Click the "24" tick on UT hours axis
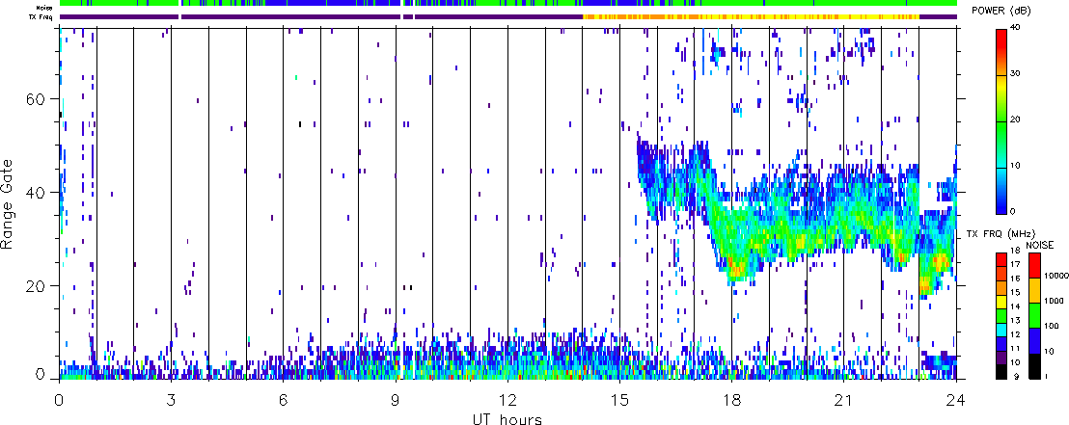 (956, 399)
